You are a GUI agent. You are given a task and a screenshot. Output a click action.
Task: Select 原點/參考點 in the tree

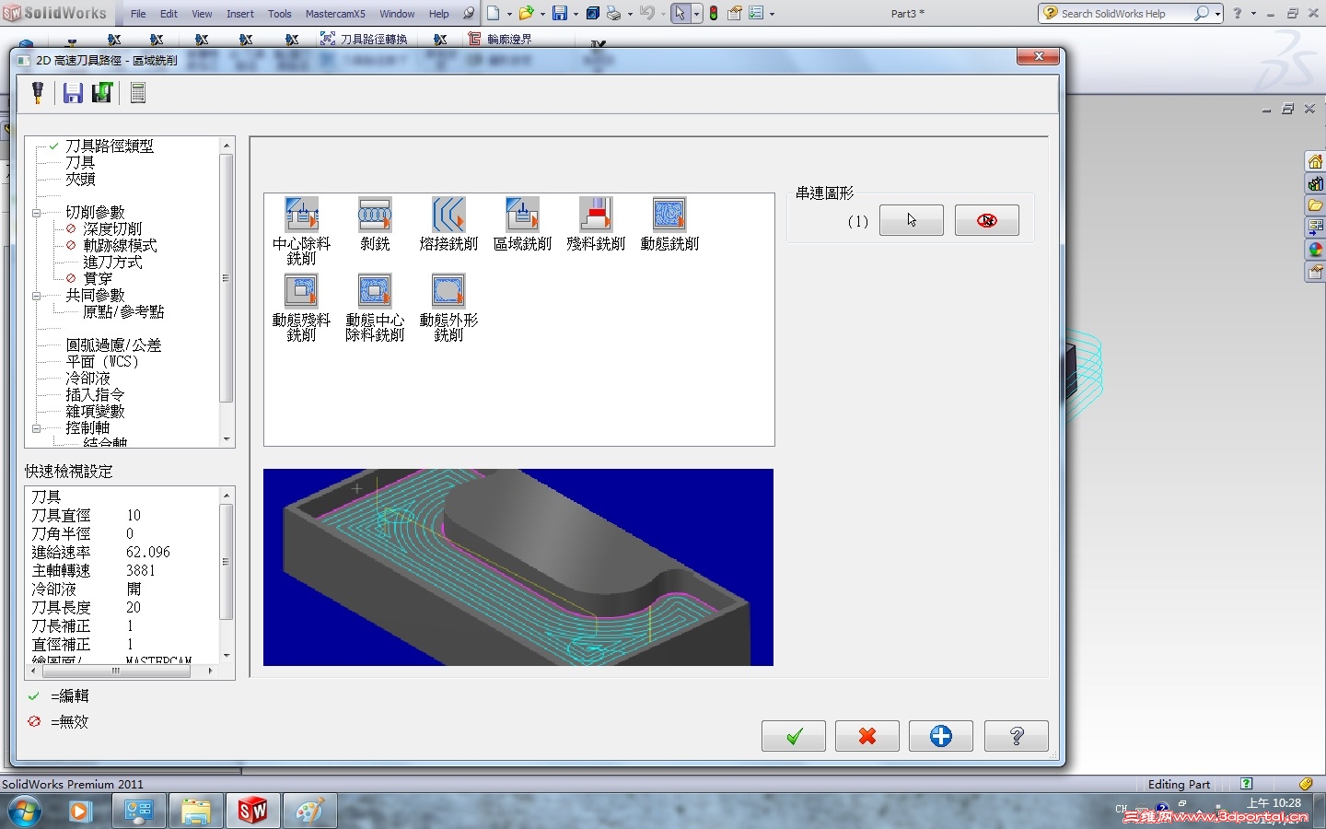point(123,311)
